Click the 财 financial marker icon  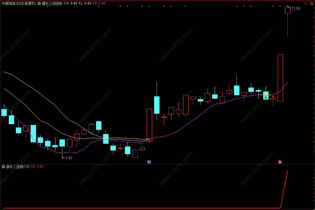point(149,162)
